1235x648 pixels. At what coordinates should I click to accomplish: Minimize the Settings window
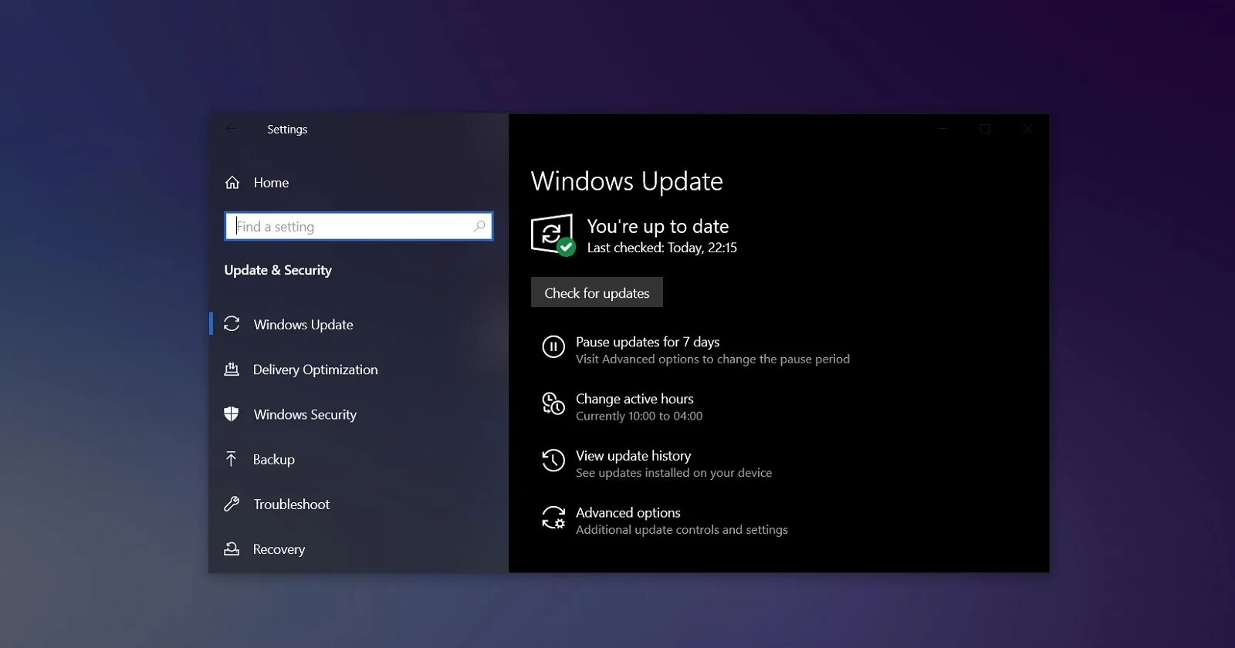(x=942, y=129)
